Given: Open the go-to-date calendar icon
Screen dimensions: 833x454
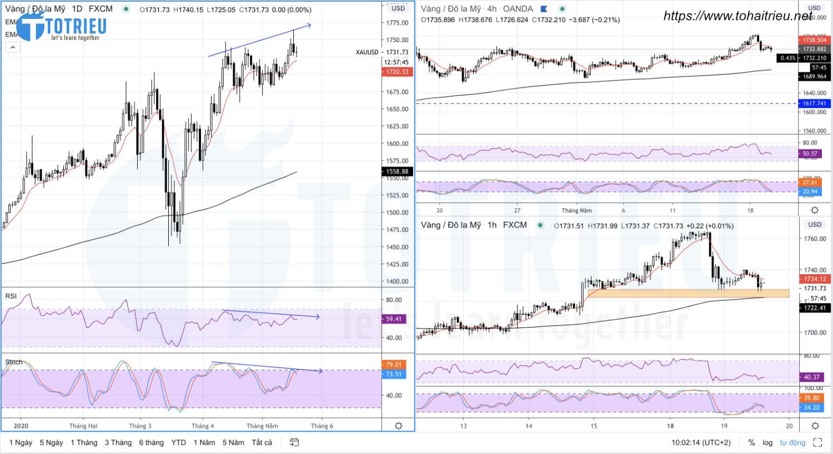Looking at the screenshot, I should 294,442.
